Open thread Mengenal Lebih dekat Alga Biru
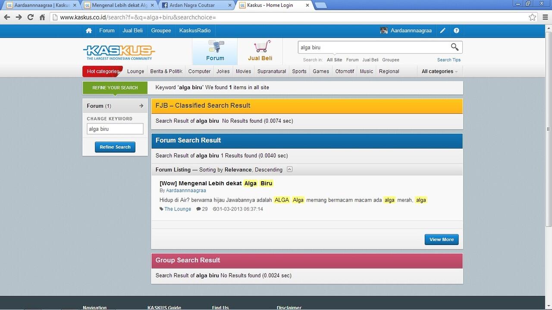This screenshot has height=310, width=552. coord(216,183)
